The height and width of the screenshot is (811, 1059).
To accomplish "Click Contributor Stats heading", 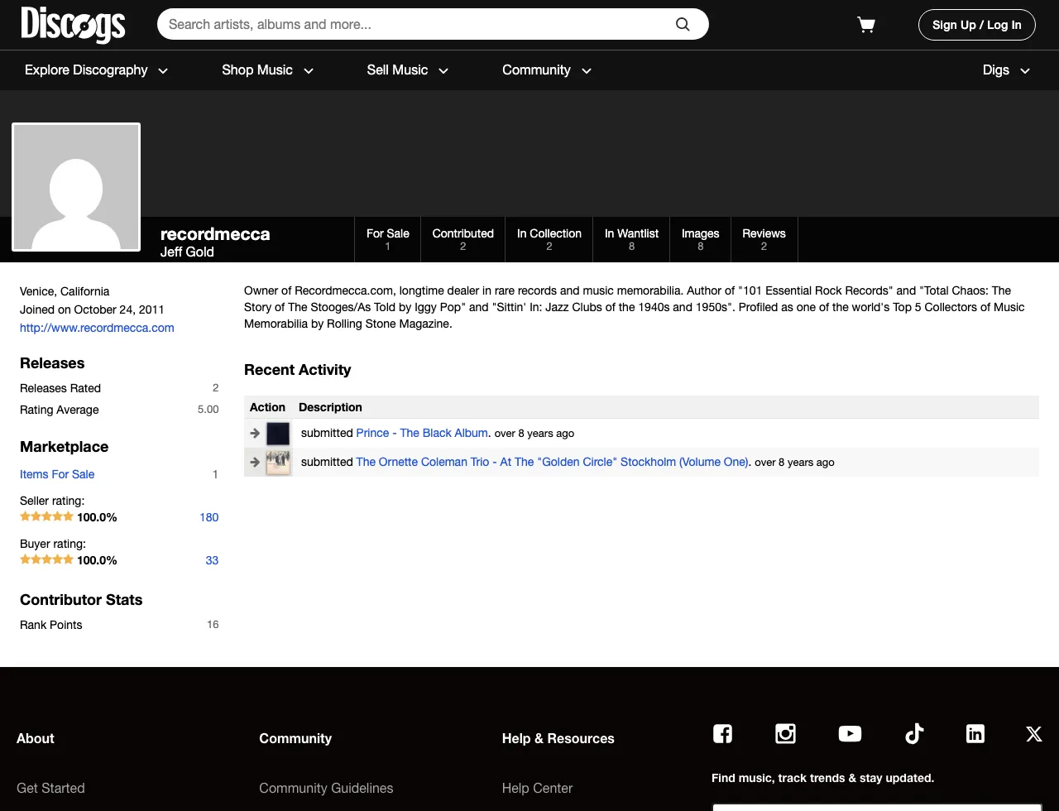I will coord(81,600).
